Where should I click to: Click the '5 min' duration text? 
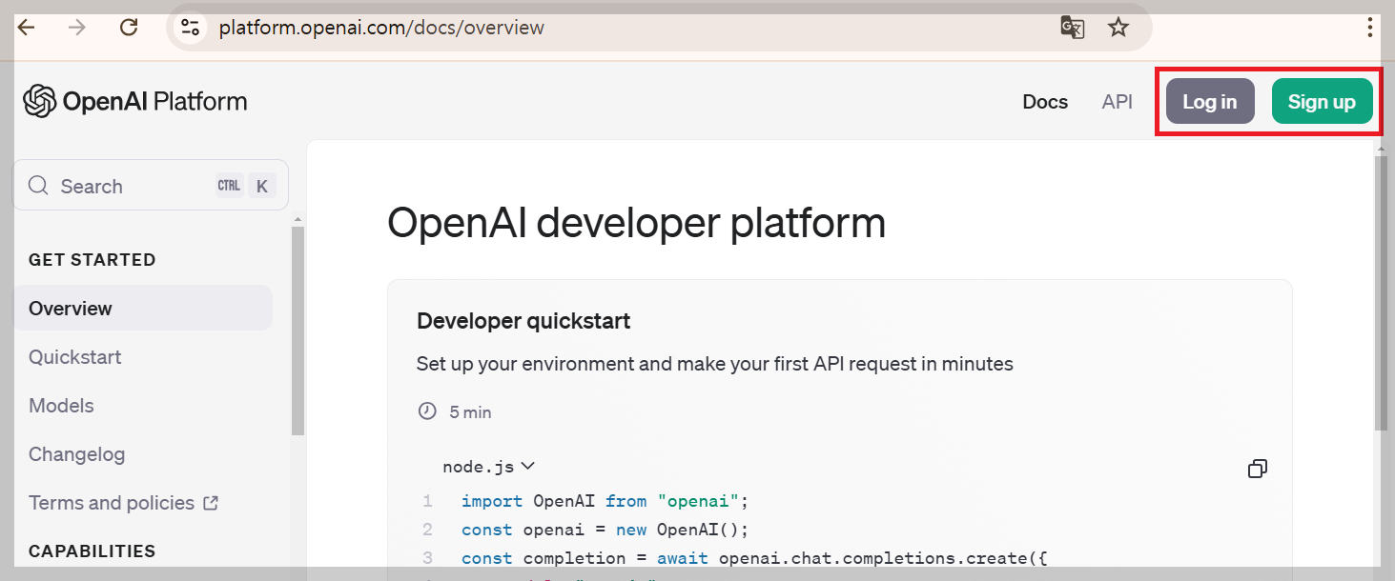[x=470, y=412]
